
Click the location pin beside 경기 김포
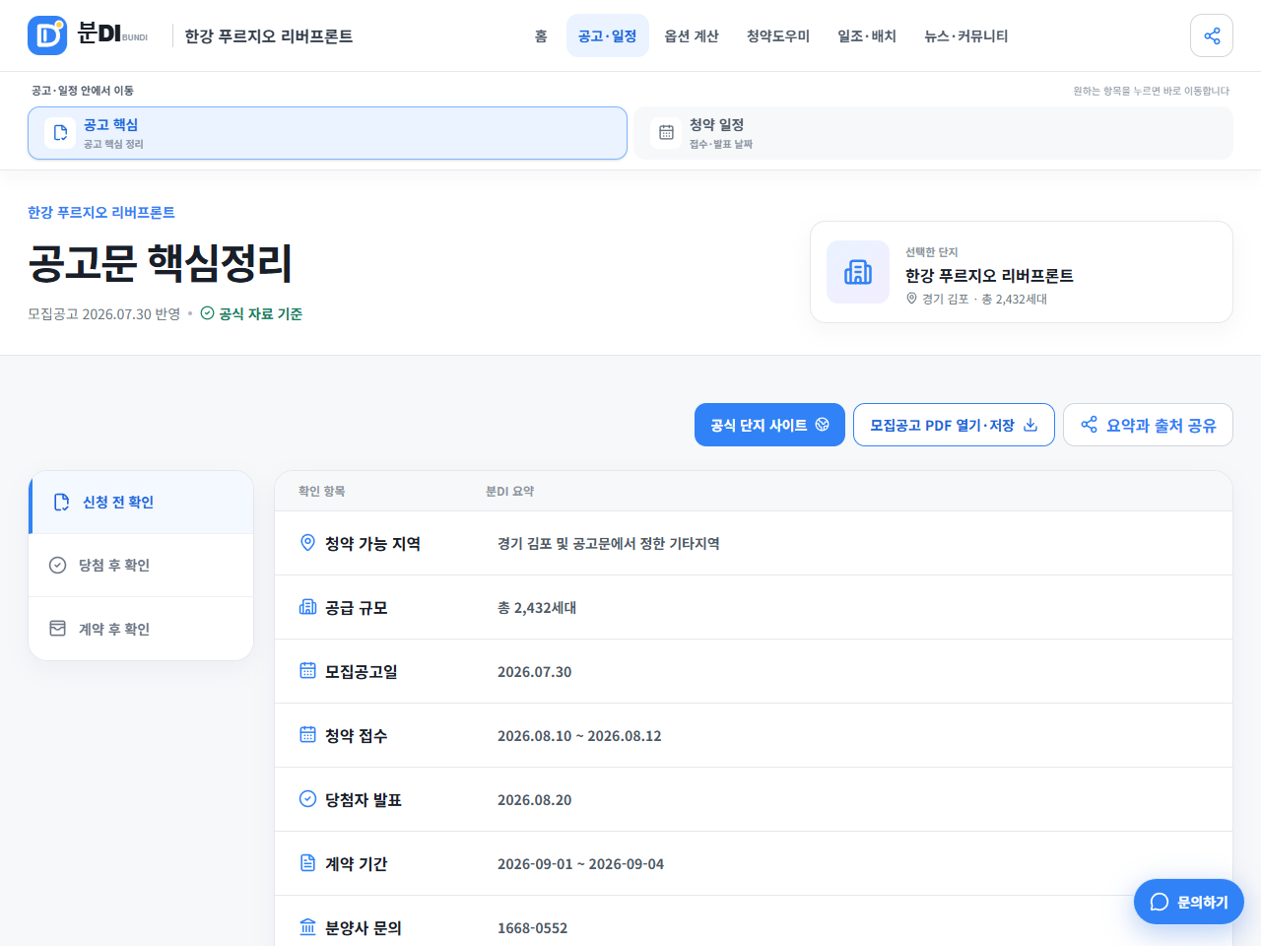911,299
